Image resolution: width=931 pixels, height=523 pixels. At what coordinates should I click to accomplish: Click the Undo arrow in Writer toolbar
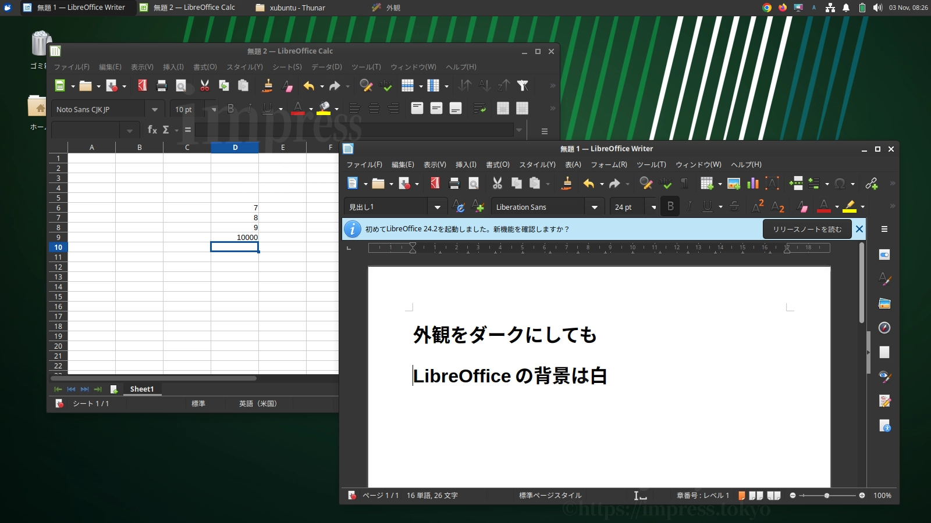(589, 184)
